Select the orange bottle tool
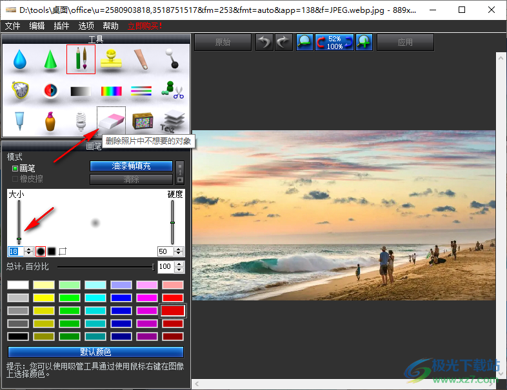 click(50, 121)
